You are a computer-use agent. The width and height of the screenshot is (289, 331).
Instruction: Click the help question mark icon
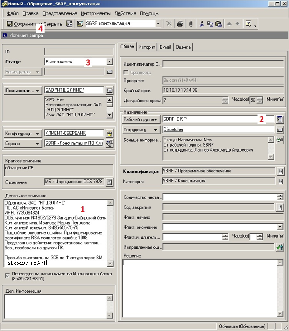point(248,24)
